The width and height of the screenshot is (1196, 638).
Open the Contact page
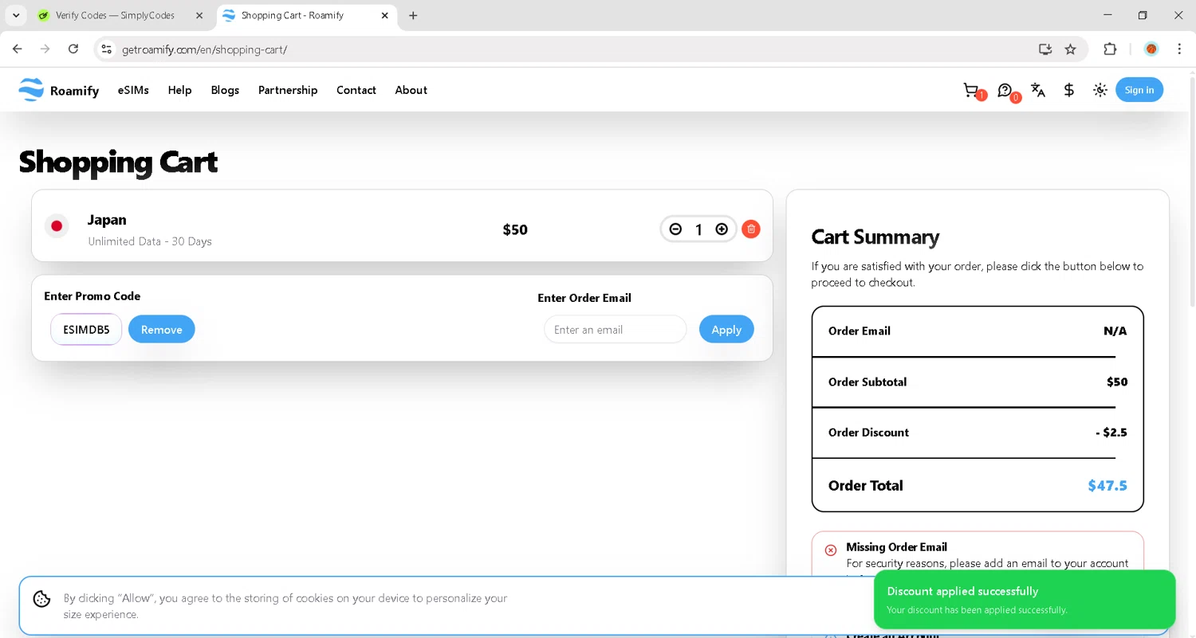coord(356,90)
